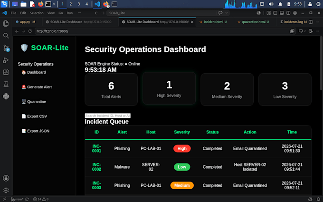Click the Severity column header
Image resolution: width=323 pixels, height=202 pixels.
pos(182,132)
